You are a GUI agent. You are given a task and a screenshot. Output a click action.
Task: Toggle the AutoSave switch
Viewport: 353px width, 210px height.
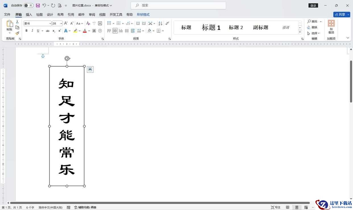point(28,5)
